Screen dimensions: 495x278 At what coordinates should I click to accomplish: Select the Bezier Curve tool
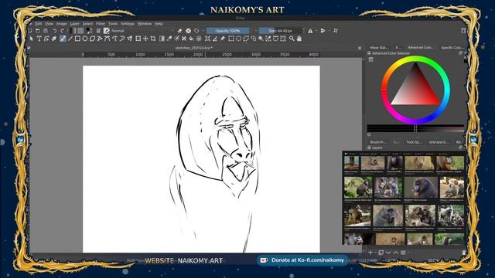pos(107,39)
